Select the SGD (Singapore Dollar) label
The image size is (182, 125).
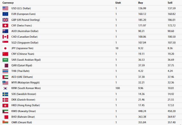25,42
